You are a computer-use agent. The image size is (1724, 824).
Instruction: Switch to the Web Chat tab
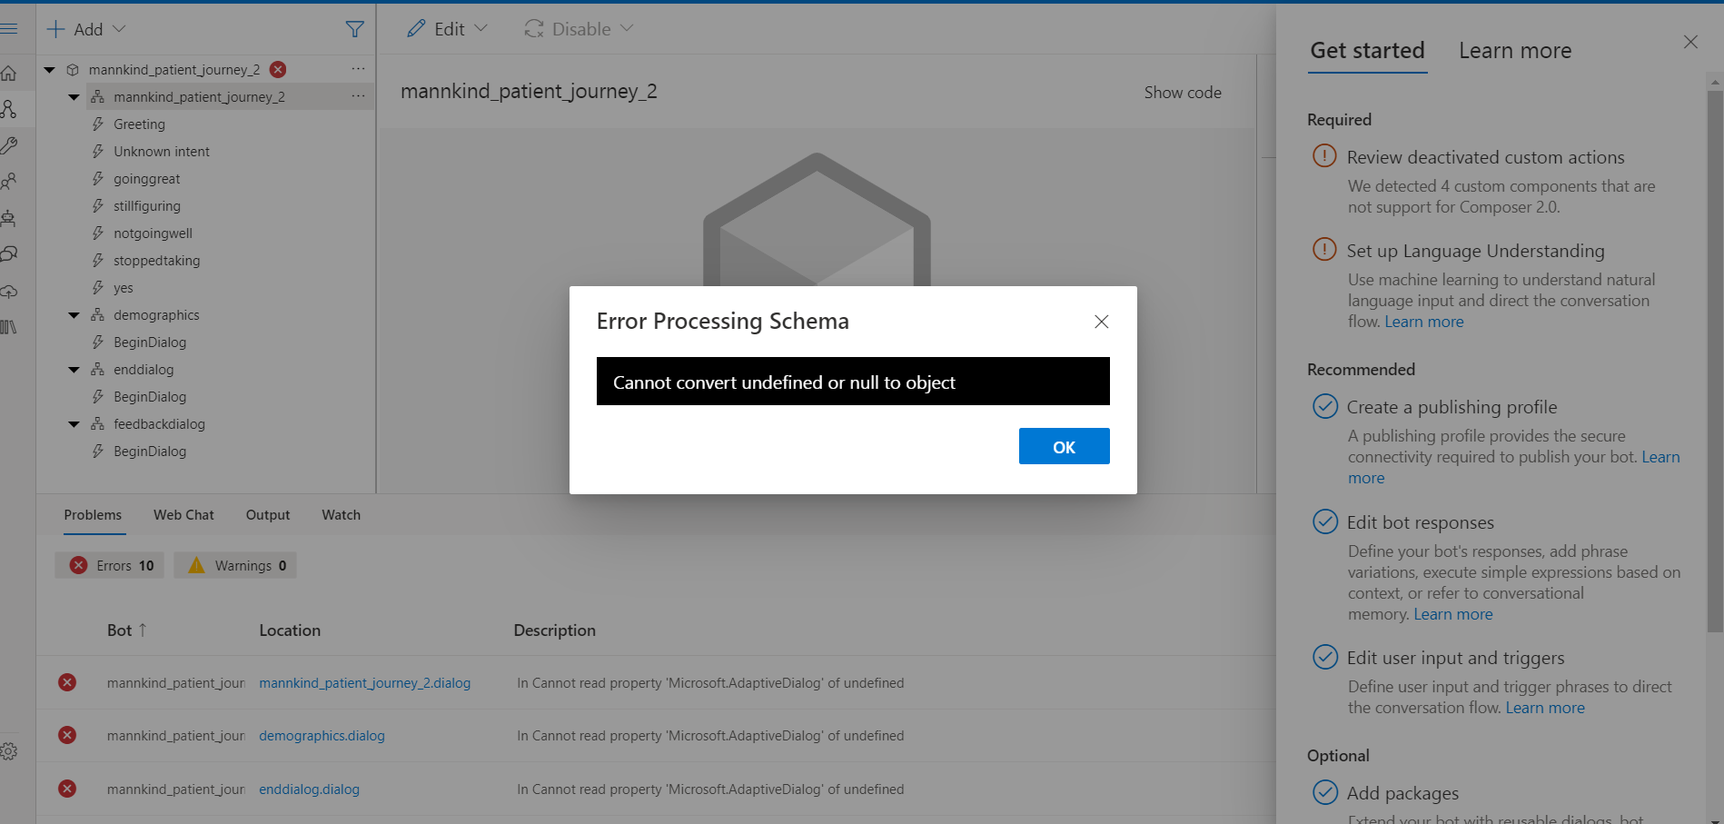point(183,514)
